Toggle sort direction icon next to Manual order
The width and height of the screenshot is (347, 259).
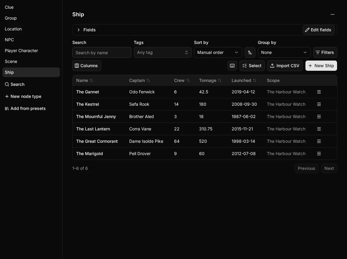tap(250, 52)
